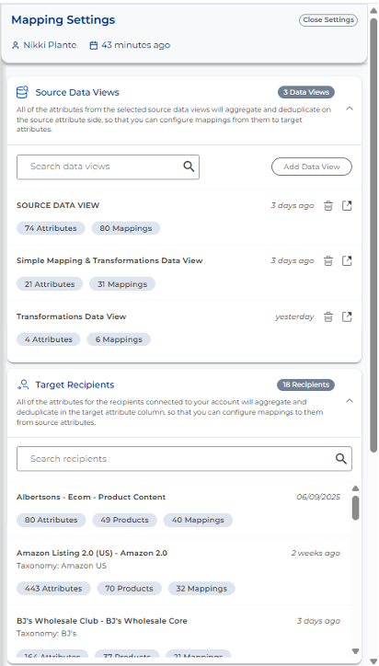The image size is (379, 666).
Task: Click the Source Data Views database icon
Action: pos(22,92)
